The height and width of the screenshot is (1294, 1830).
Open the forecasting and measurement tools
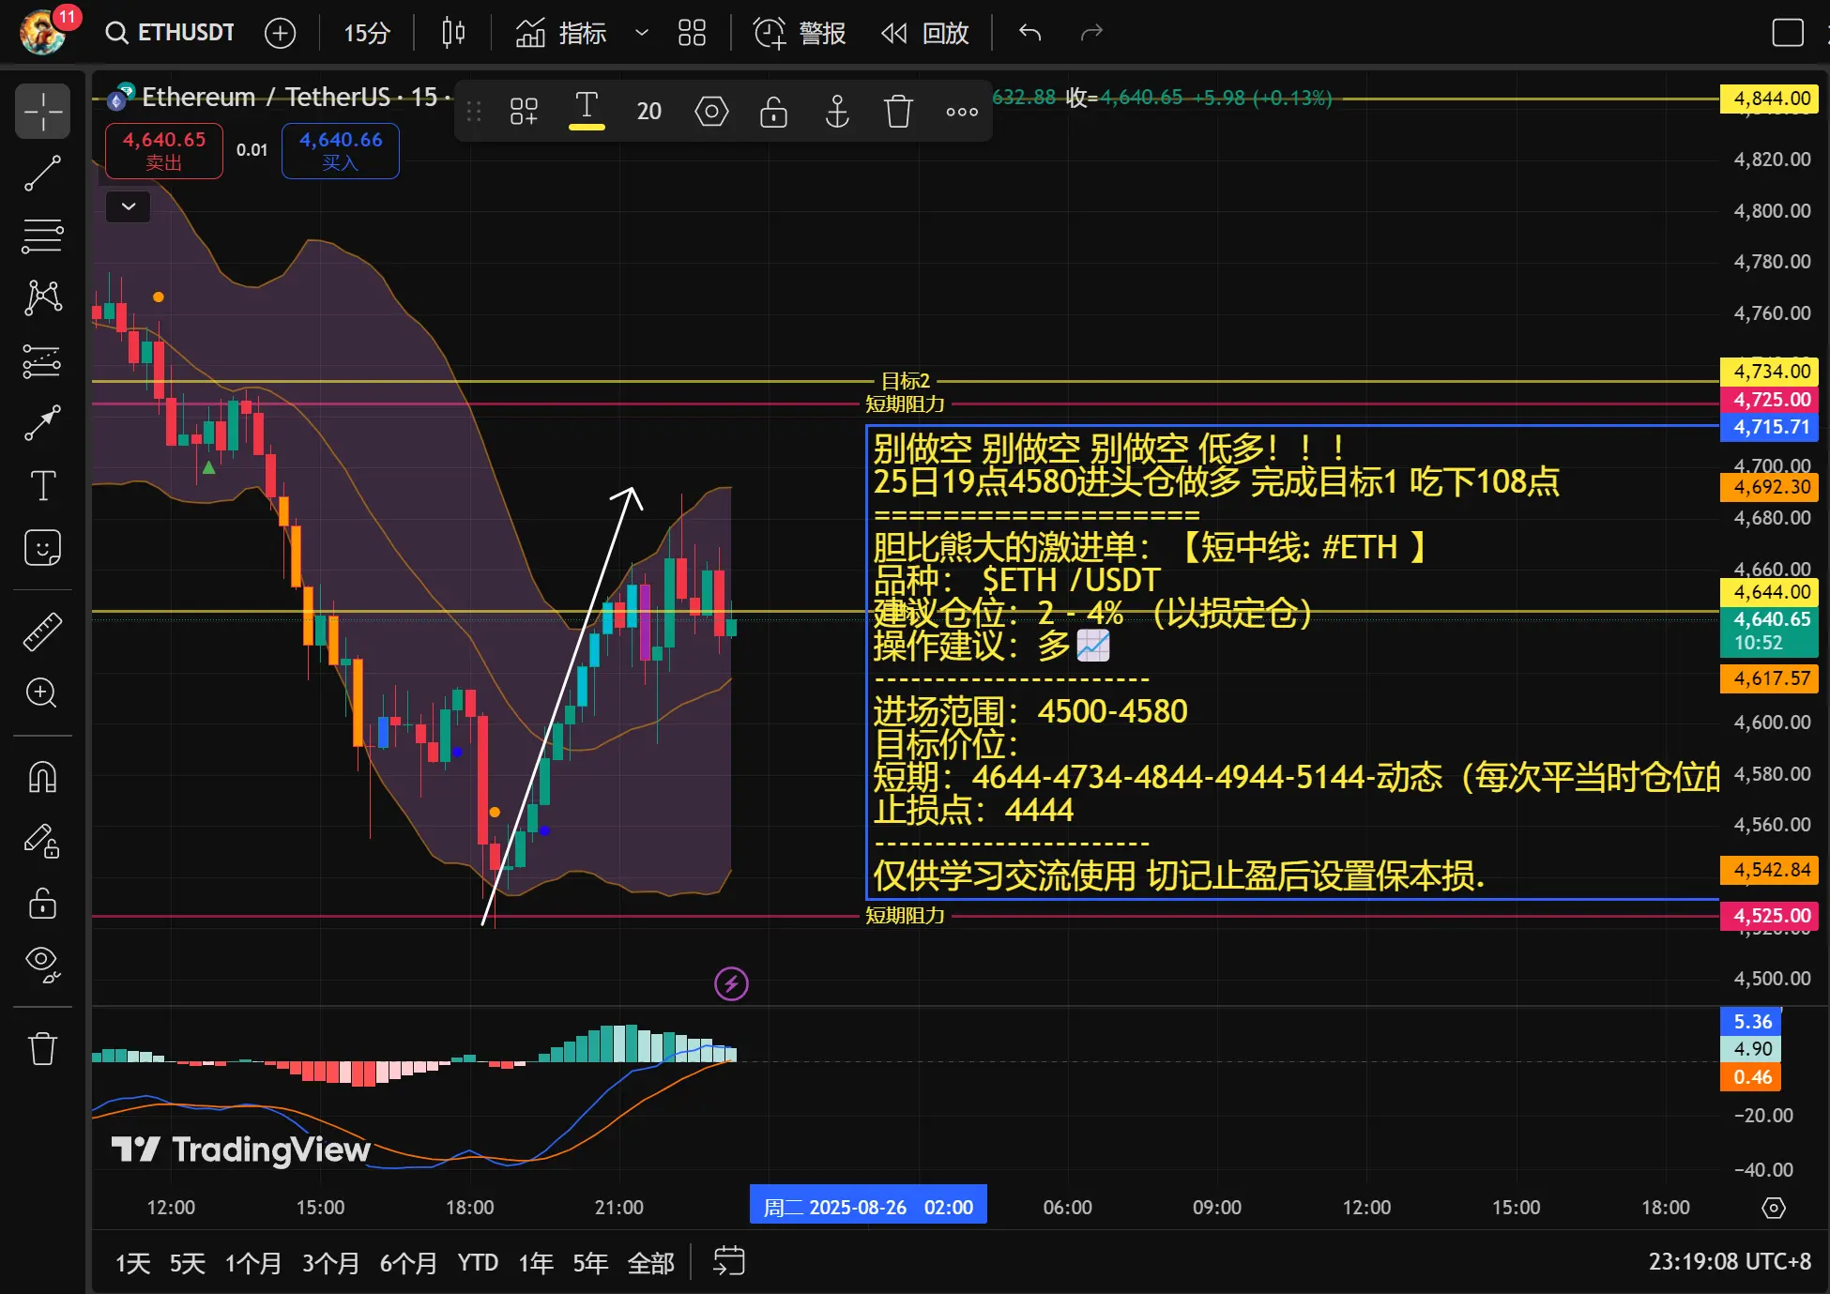42,361
